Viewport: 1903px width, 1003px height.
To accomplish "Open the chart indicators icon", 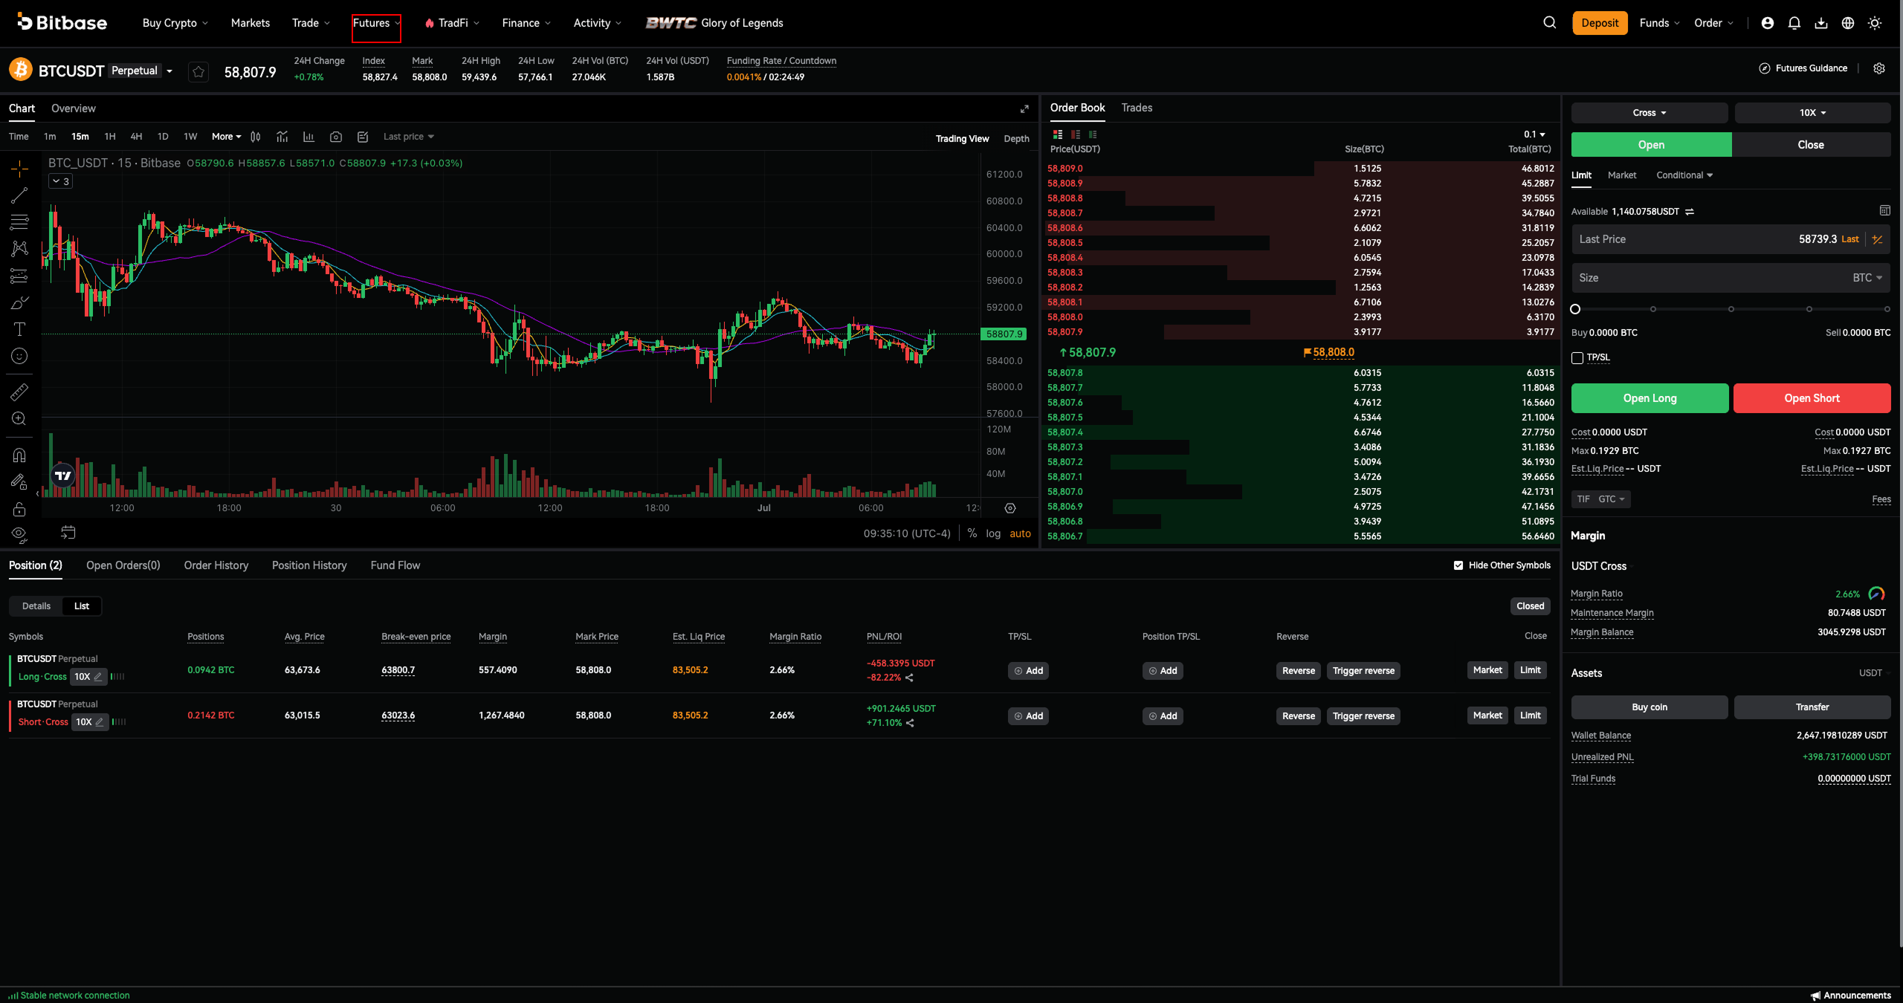I will pyautogui.click(x=282, y=137).
